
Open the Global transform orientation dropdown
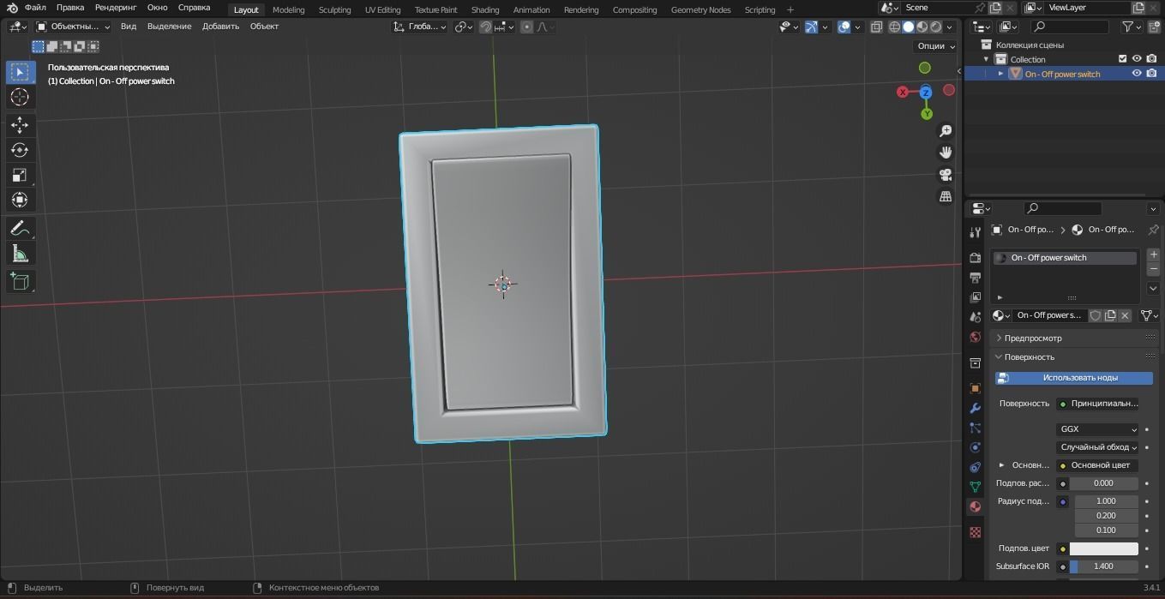coord(419,27)
